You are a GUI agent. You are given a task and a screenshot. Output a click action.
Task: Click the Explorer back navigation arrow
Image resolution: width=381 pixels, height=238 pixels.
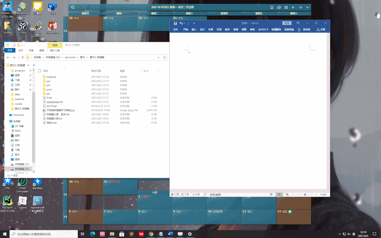click(8, 57)
